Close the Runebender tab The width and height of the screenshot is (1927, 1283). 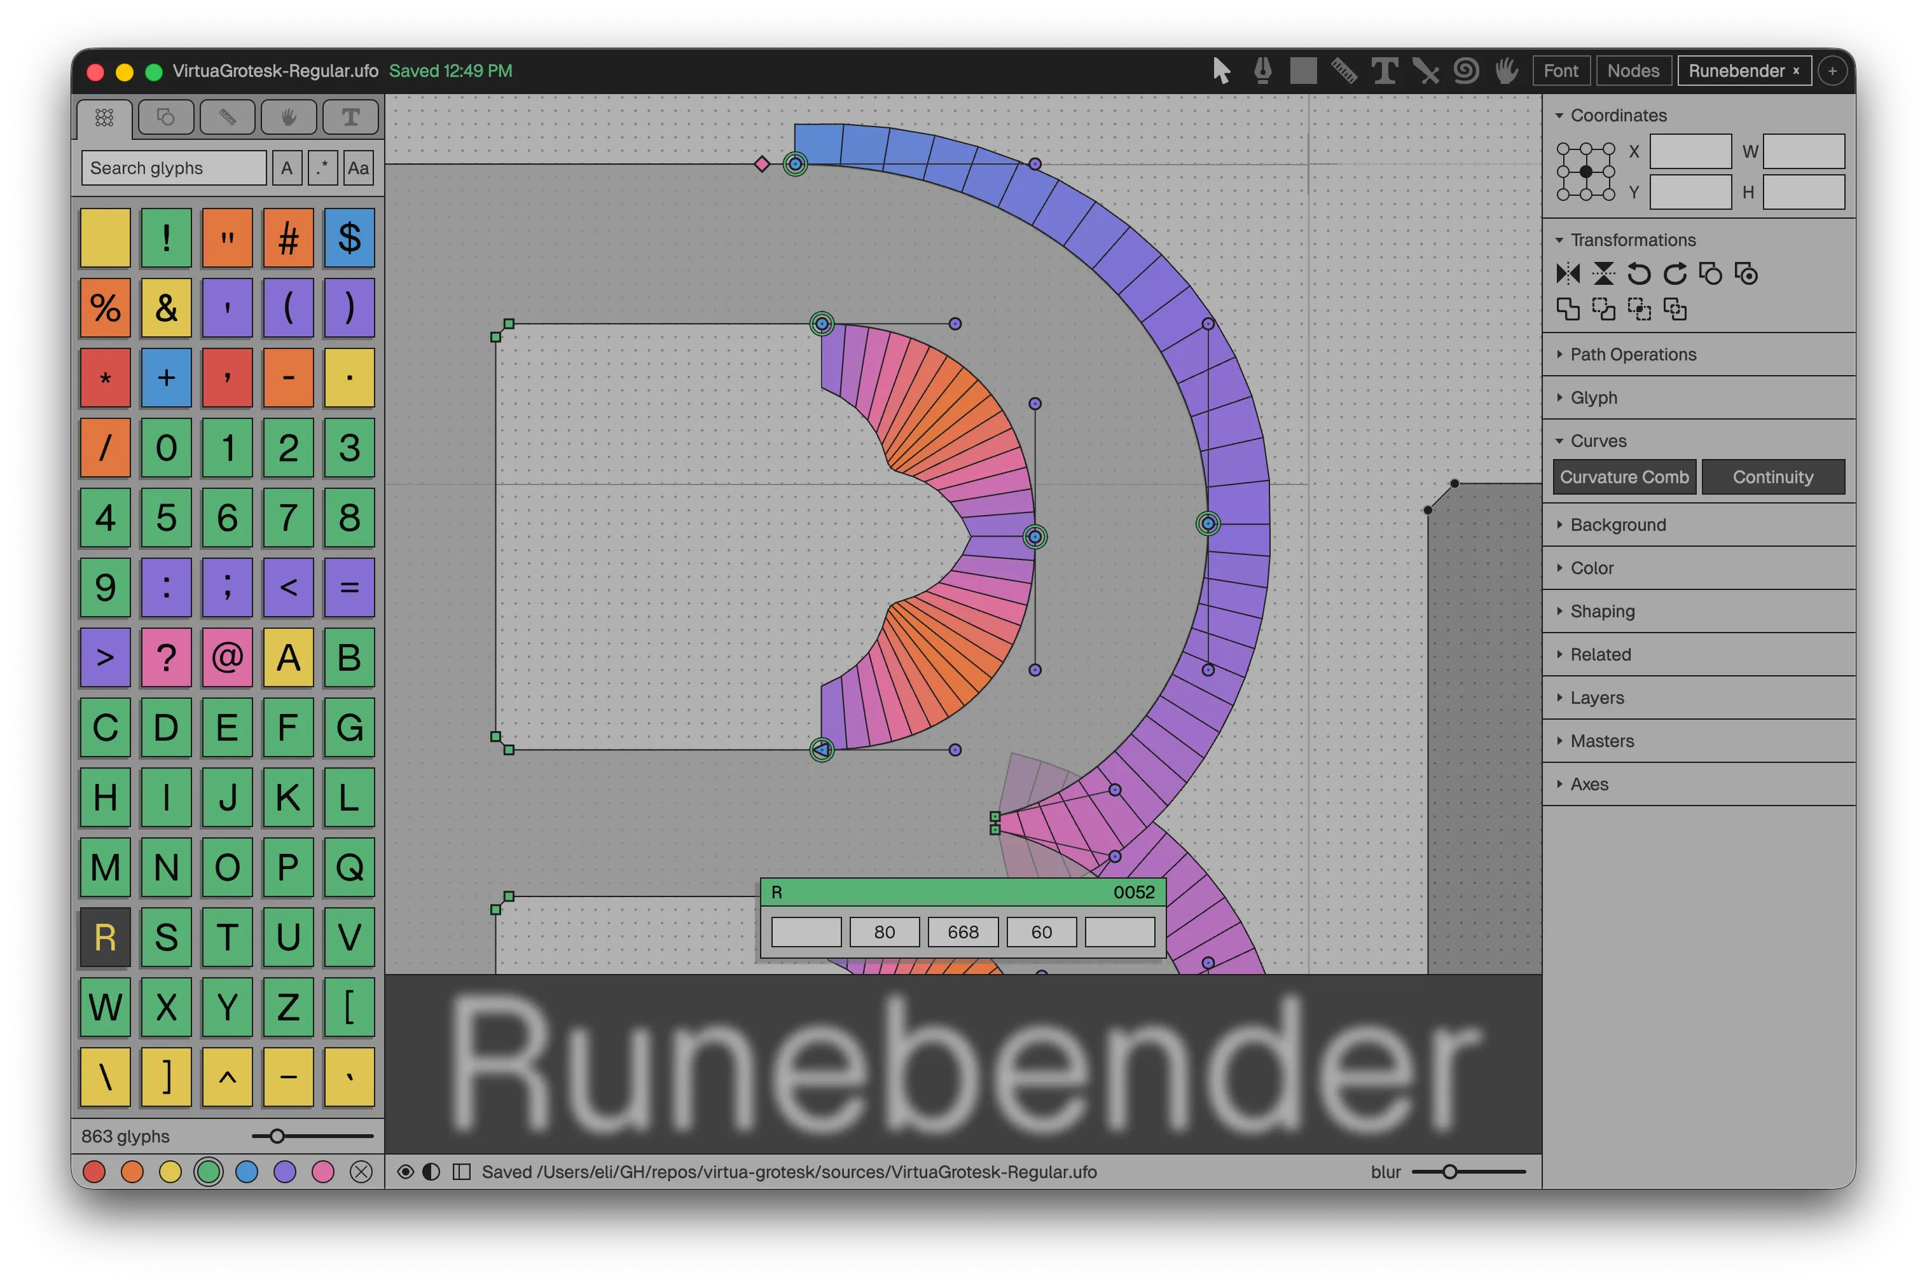[x=1796, y=71]
